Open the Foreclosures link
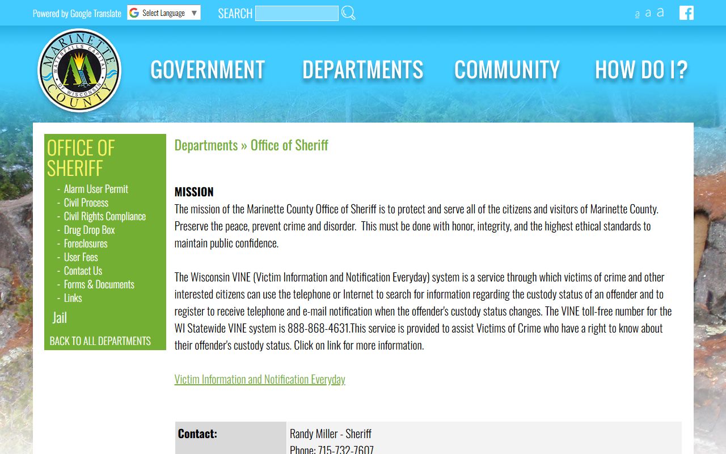This screenshot has height=454, width=726. pyautogui.click(x=86, y=243)
